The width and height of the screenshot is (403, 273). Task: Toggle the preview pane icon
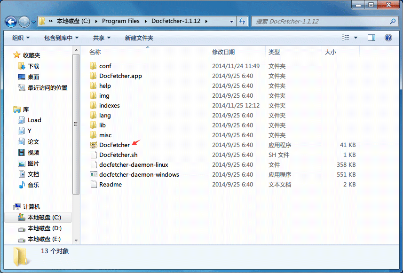click(371, 38)
